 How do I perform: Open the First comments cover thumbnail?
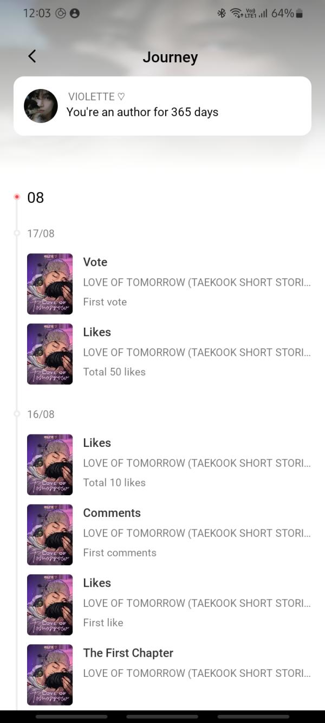[x=50, y=534]
